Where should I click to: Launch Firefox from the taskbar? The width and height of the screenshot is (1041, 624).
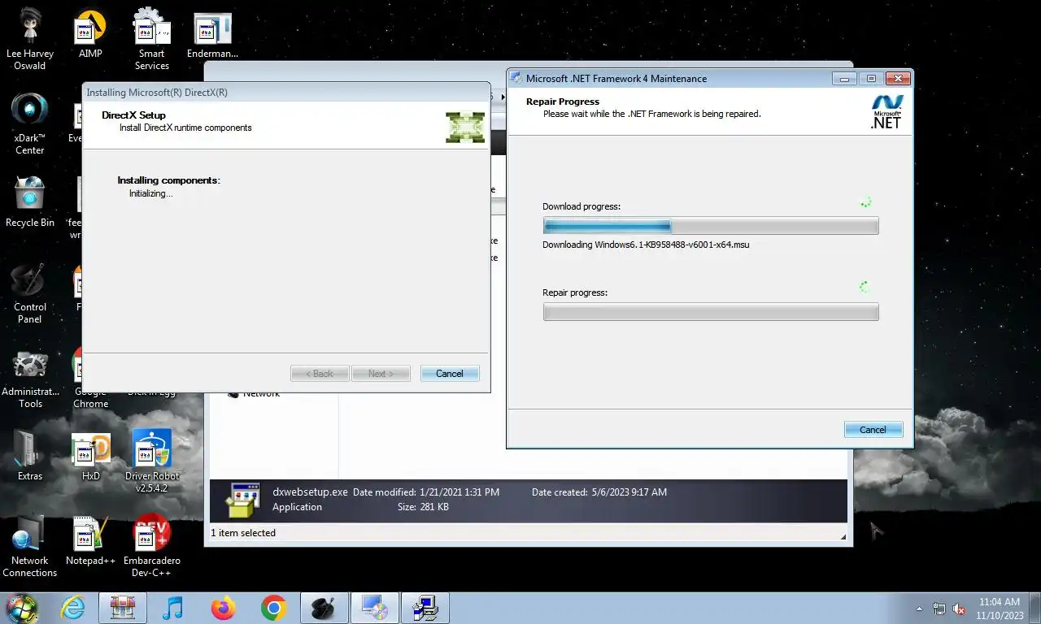tap(223, 608)
